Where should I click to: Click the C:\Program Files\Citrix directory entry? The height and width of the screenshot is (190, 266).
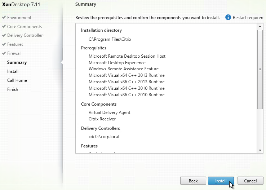click(110, 39)
